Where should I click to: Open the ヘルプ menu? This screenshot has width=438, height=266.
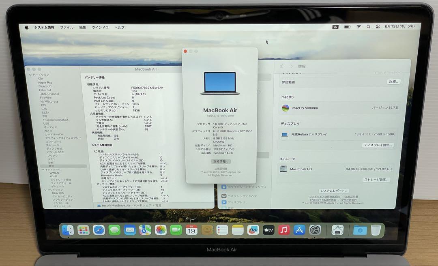(119, 28)
